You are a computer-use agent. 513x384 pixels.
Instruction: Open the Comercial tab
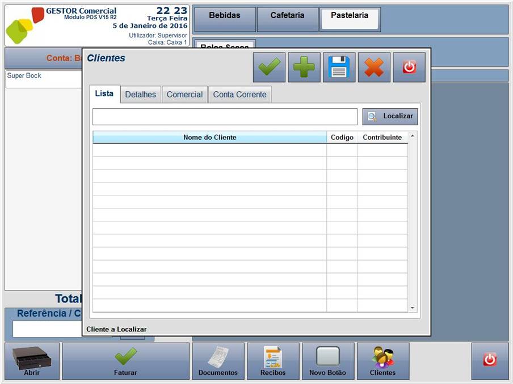(184, 95)
